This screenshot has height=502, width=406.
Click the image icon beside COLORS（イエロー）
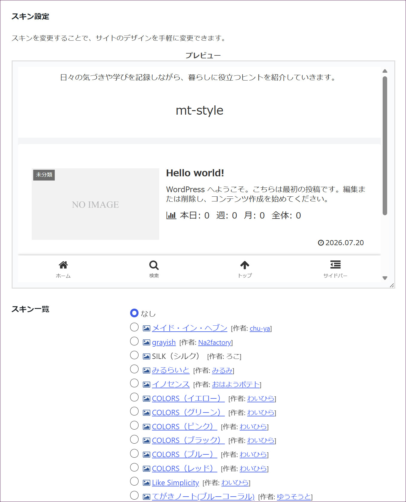[x=146, y=399]
